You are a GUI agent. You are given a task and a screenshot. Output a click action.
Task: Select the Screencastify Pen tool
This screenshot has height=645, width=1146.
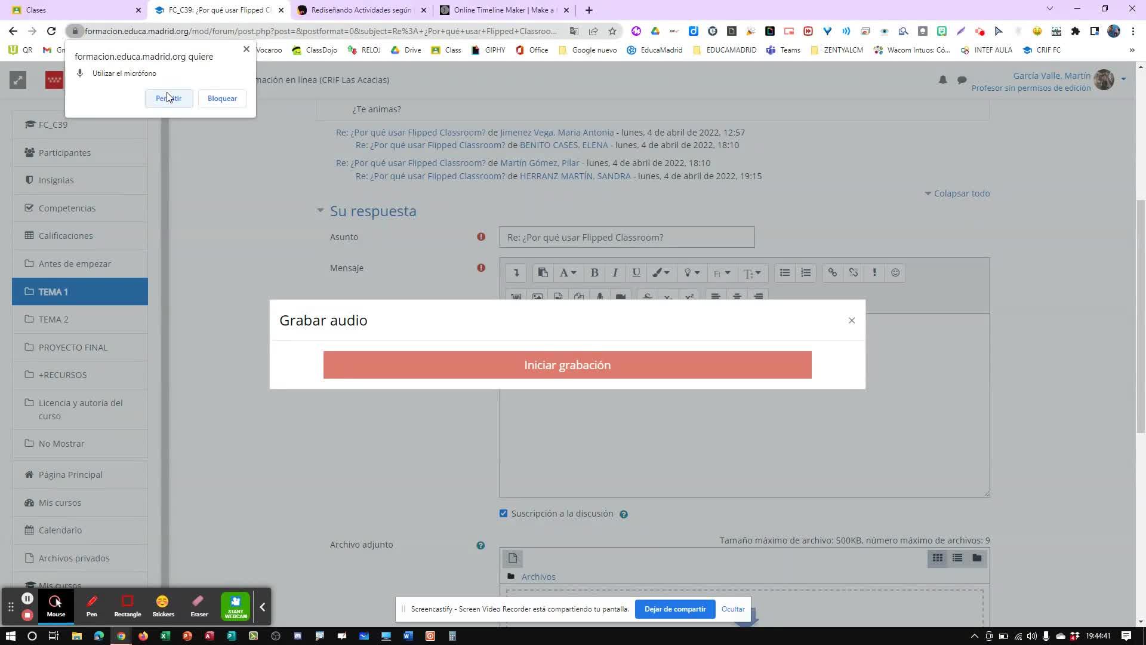pyautogui.click(x=91, y=606)
